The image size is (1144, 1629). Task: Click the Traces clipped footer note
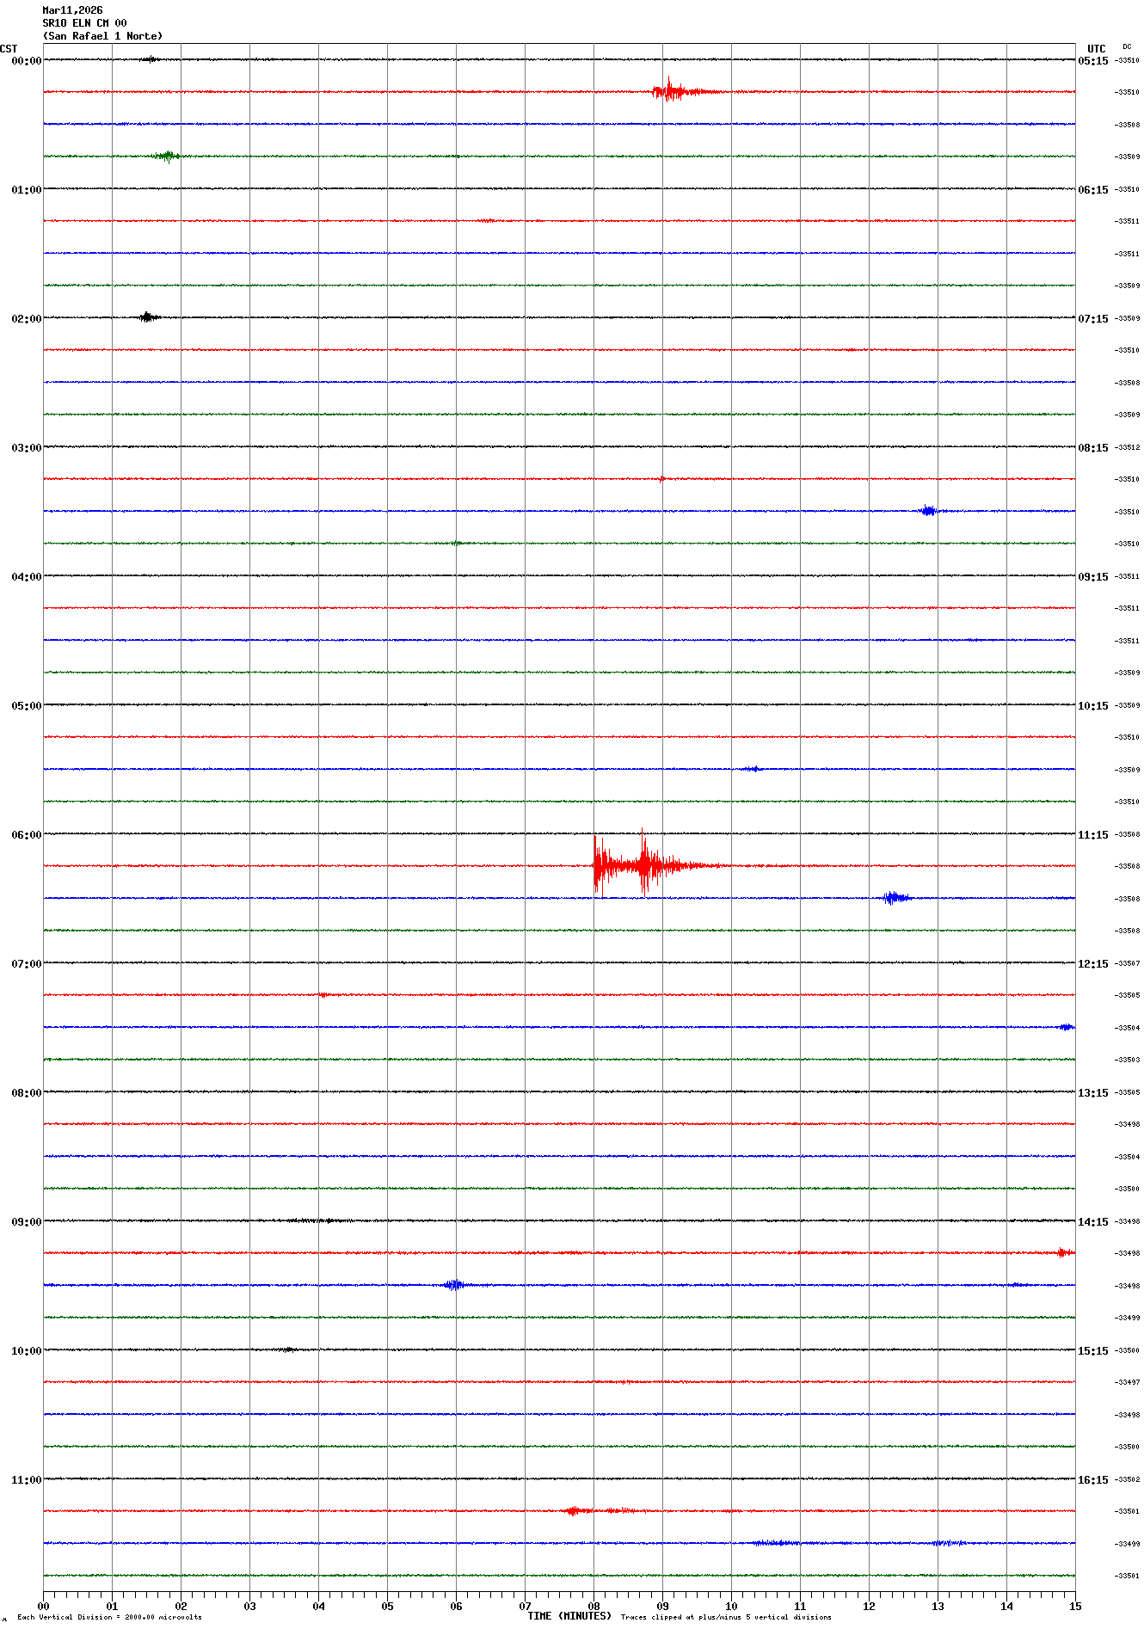click(726, 1617)
